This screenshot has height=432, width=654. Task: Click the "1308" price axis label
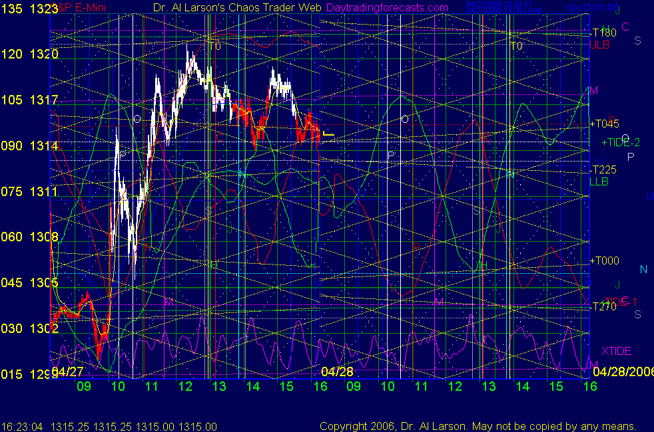tap(44, 237)
